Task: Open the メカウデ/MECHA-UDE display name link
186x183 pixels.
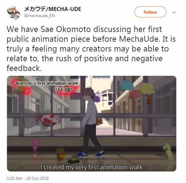Action: pyautogui.click(x=52, y=9)
